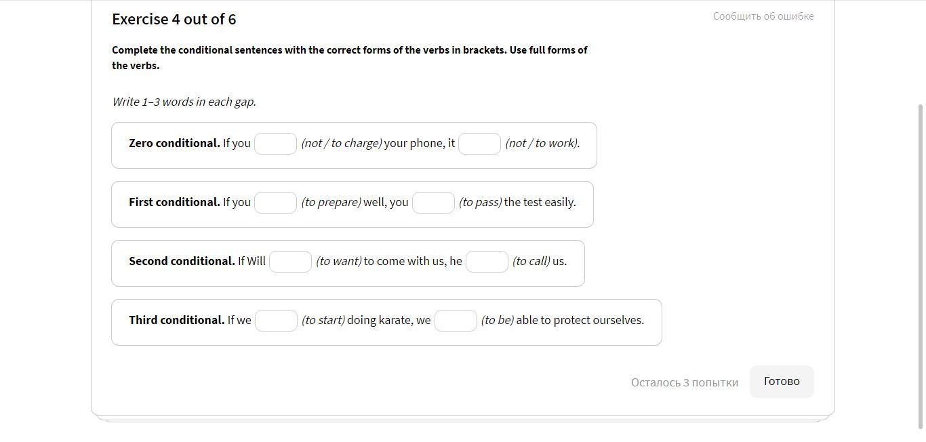Screen dimensions: 926x442
Task: Focus the blank before "(to call)"
Action: click(x=487, y=262)
